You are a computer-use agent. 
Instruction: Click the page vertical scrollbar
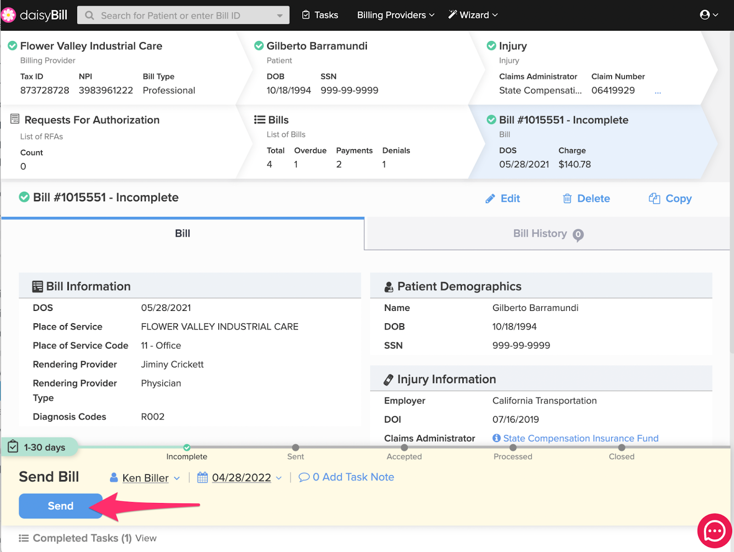click(732, 193)
